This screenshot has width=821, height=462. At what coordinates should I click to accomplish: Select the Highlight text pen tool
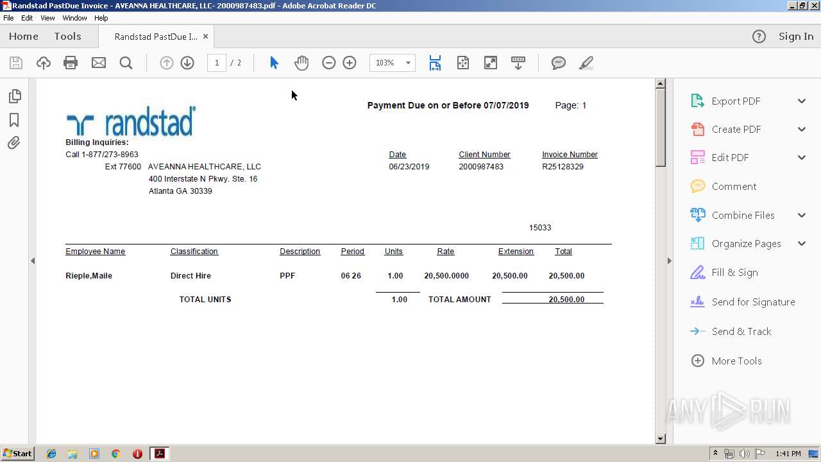click(x=586, y=63)
